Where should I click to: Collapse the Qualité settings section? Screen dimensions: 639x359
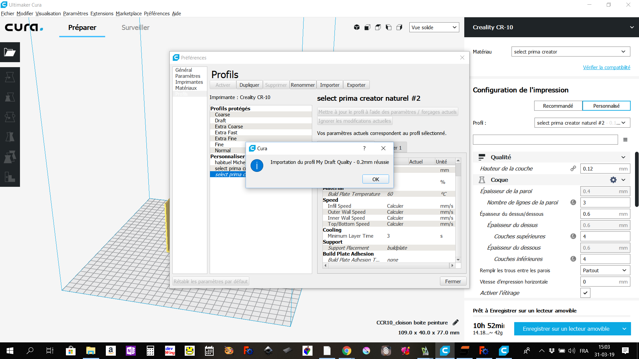[623, 157]
